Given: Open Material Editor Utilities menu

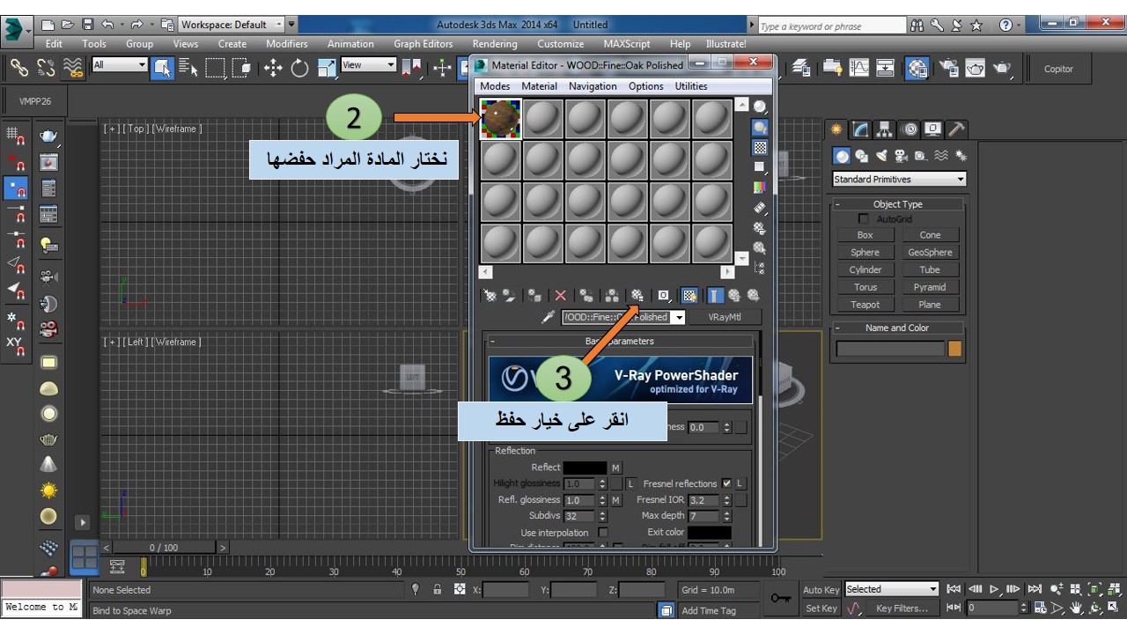Looking at the screenshot, I should pyautogui.click(x=691, y=86).
